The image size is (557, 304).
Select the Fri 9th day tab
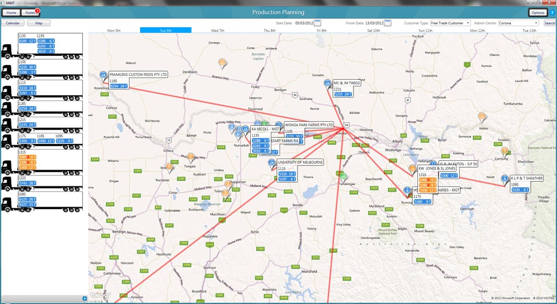321,30
